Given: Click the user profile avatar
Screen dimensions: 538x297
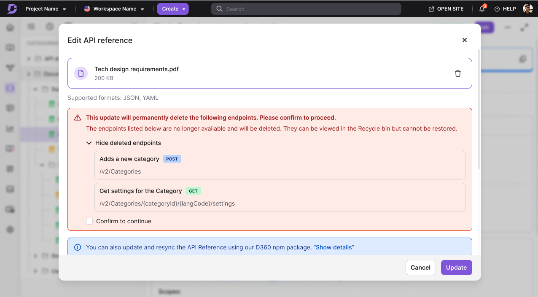Looking at the screenshot, I should (x=528, y=9).
